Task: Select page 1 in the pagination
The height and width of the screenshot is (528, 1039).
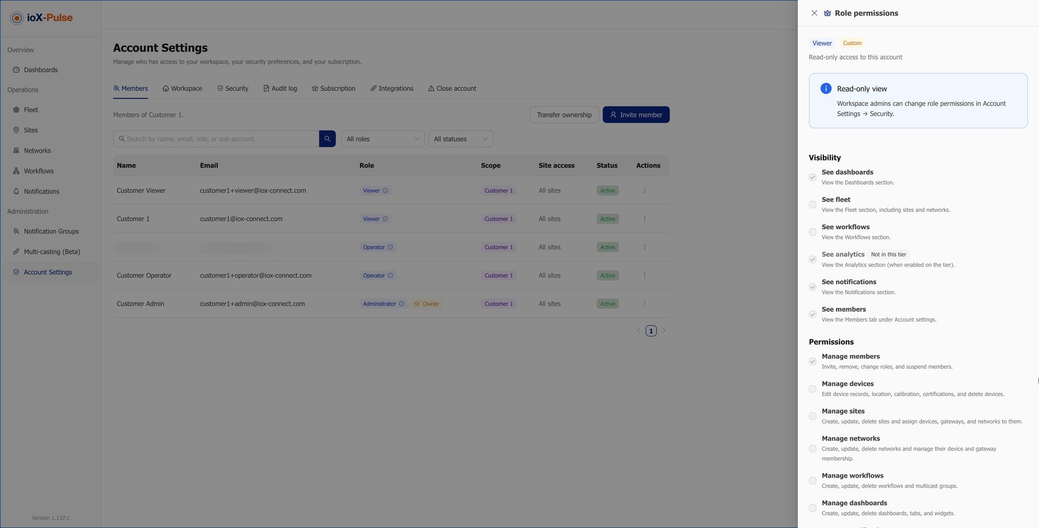Action: (651, 331)
